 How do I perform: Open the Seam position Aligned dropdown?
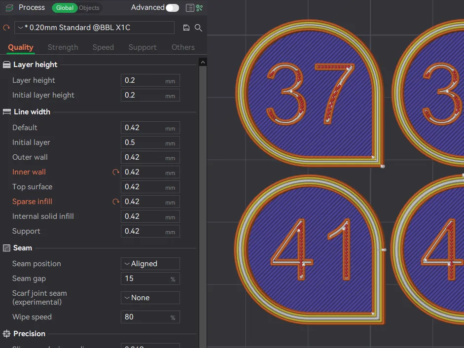pyautogui.click(x=150, y=264)
